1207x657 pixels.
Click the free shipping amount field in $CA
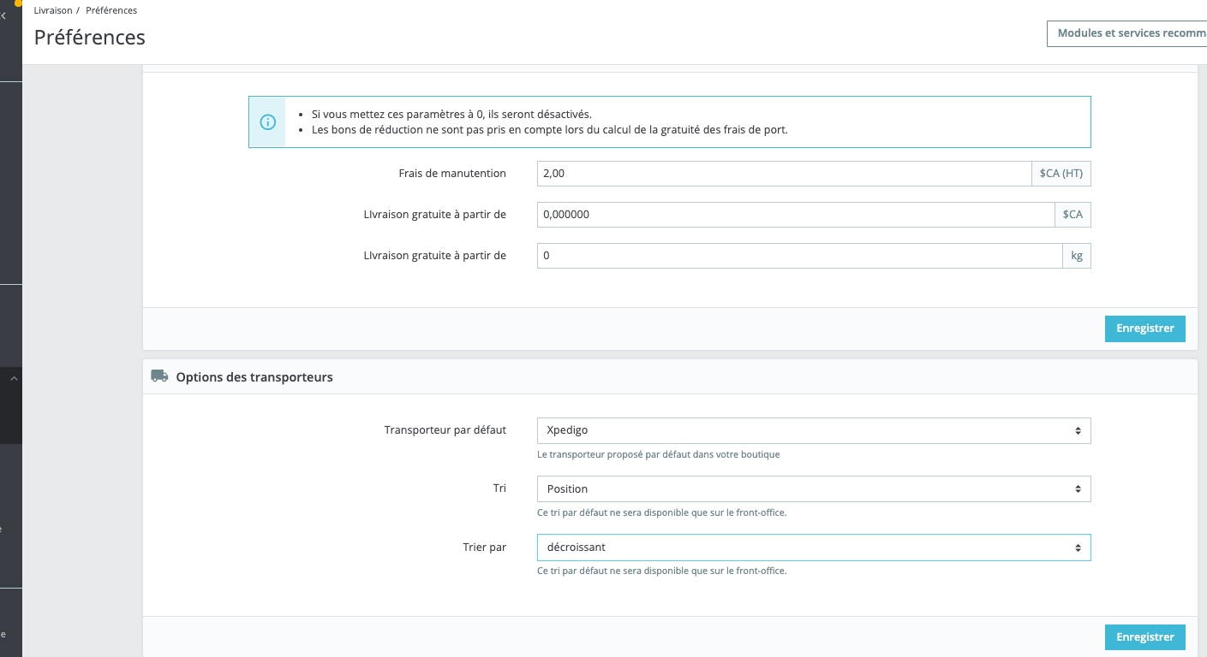(796, 215)
